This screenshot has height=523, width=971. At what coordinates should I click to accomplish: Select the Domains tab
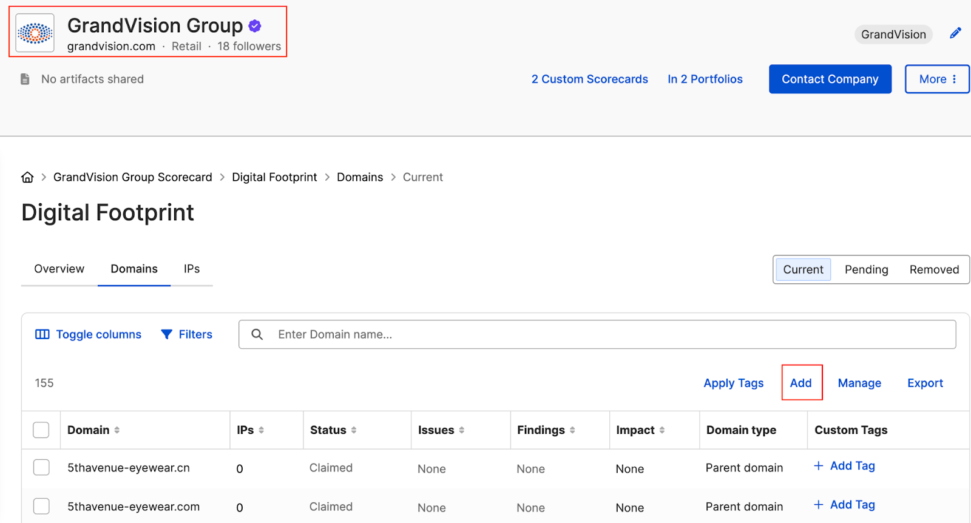pos(134,269)
